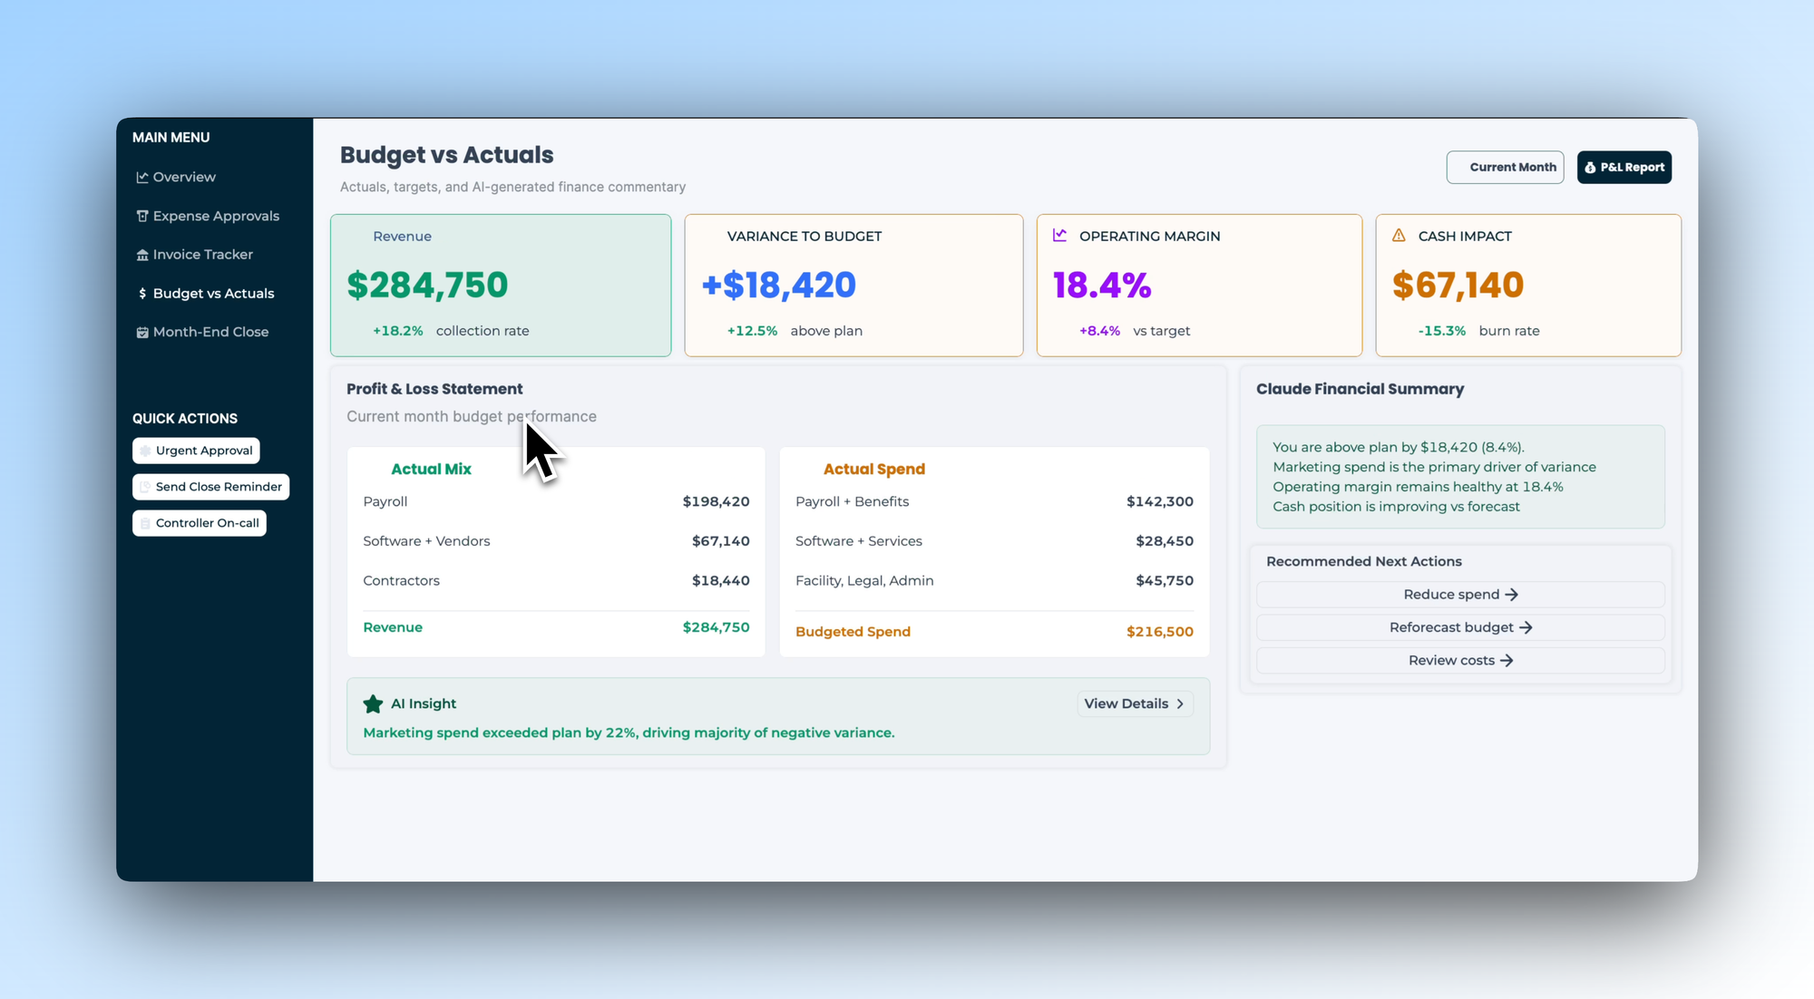Click the money bag icon in P&L Report
1814x999 pixels.
coord(1590,168)
